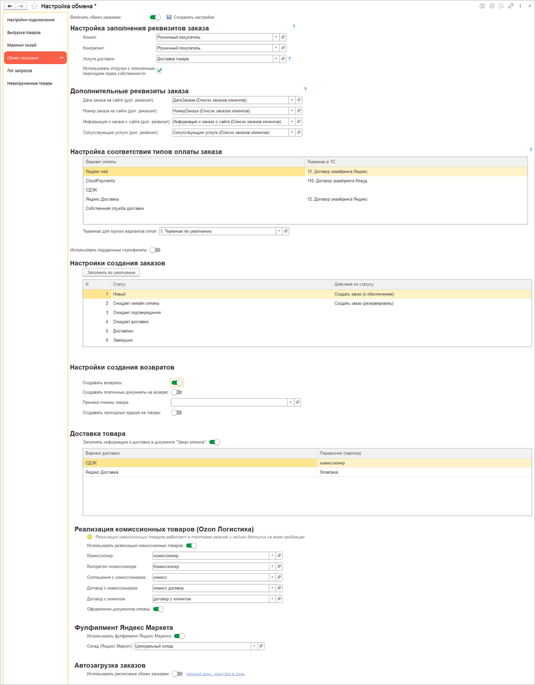Toggle Оформление документов оплаты switch

click(159, 610)
